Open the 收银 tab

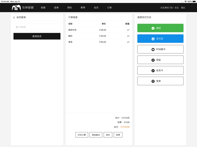click(43, 8)
